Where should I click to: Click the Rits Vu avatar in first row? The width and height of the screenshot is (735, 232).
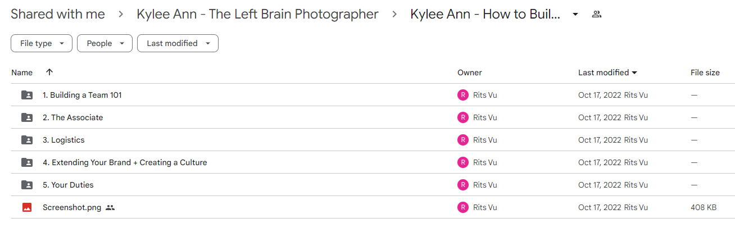pos(462,95)
